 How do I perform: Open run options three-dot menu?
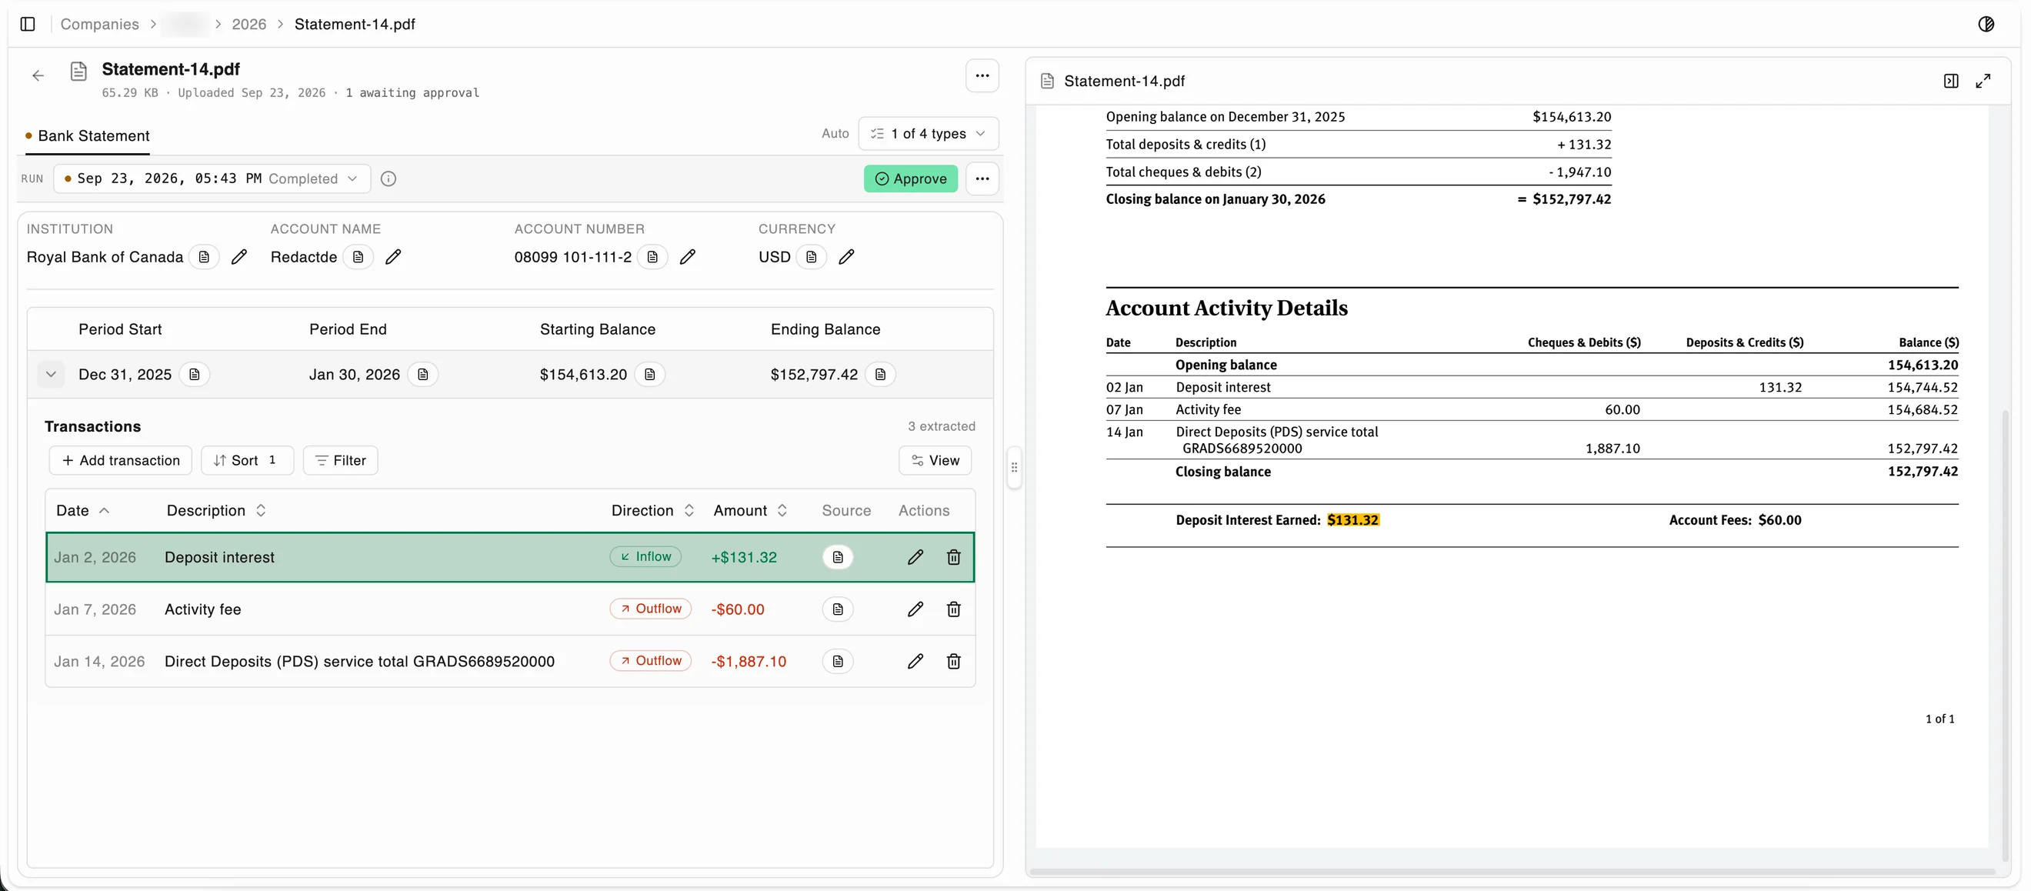(x=982, y=179)
